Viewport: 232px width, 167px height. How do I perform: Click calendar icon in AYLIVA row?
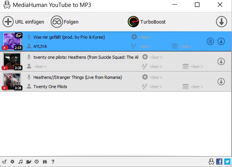[175, 46]
